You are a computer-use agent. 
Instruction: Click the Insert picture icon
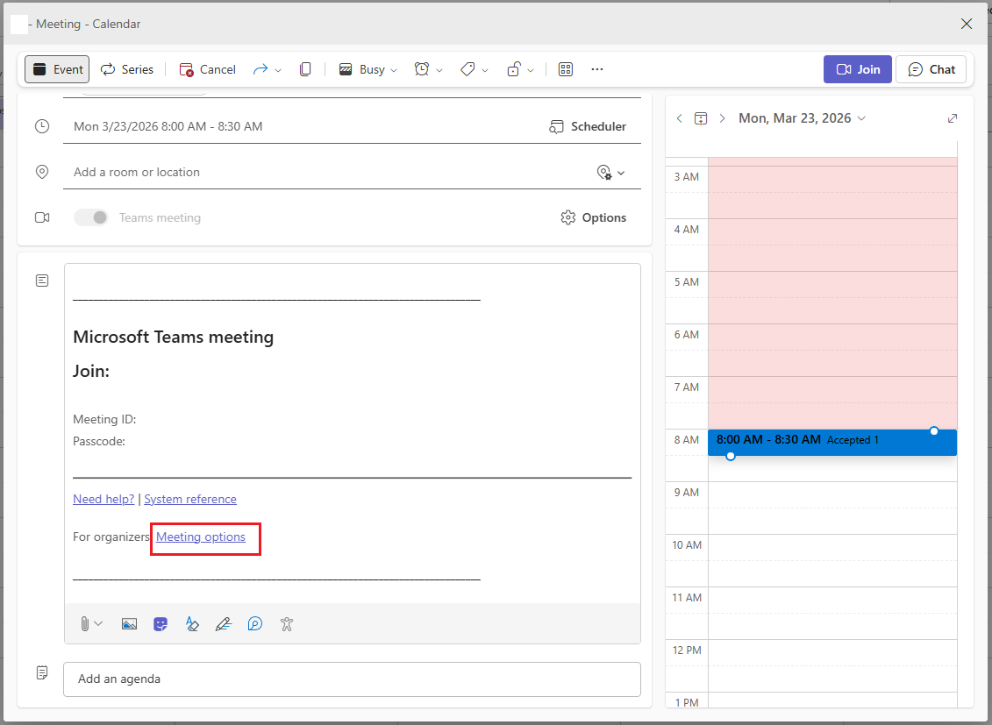click(x=129, y=624)
